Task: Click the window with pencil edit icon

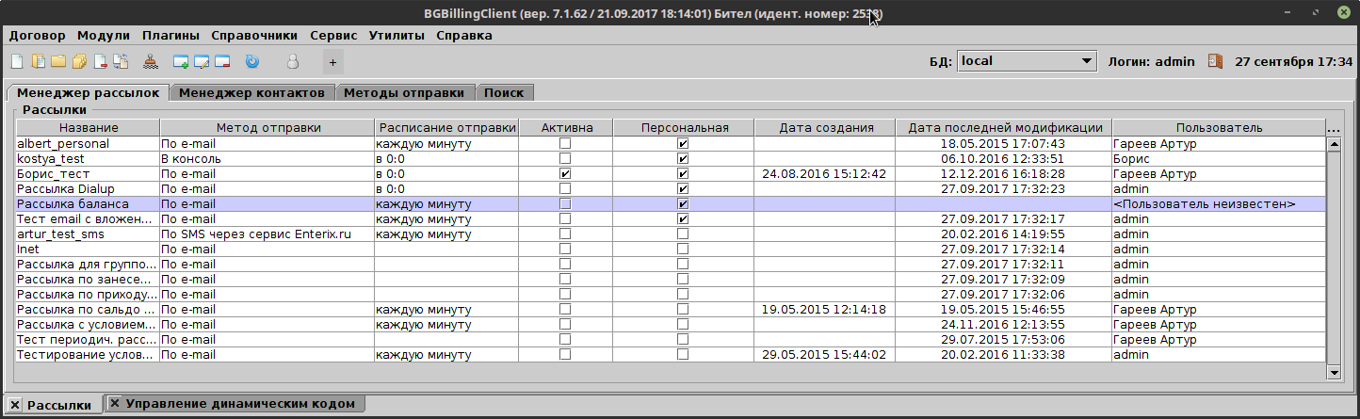Action: (202, 62)
